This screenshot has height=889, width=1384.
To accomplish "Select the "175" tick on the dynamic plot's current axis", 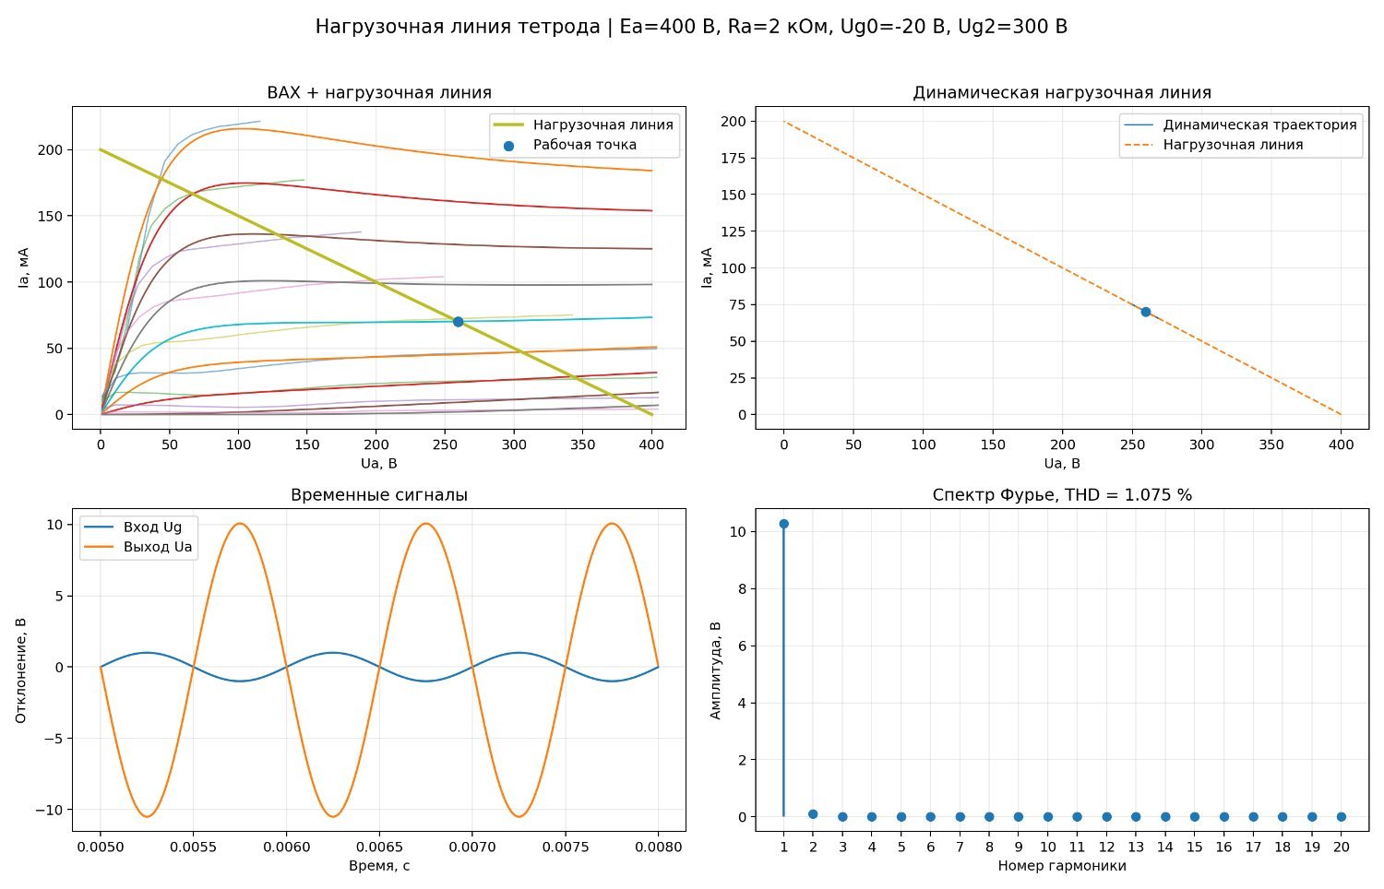I will (x=733, y=158).
